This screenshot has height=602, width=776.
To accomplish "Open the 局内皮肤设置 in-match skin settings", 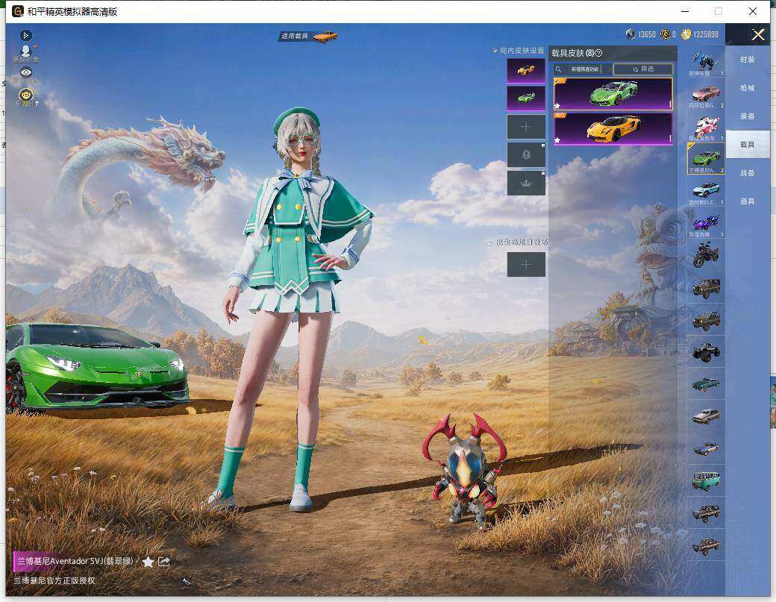I will (x=518, y=51).
